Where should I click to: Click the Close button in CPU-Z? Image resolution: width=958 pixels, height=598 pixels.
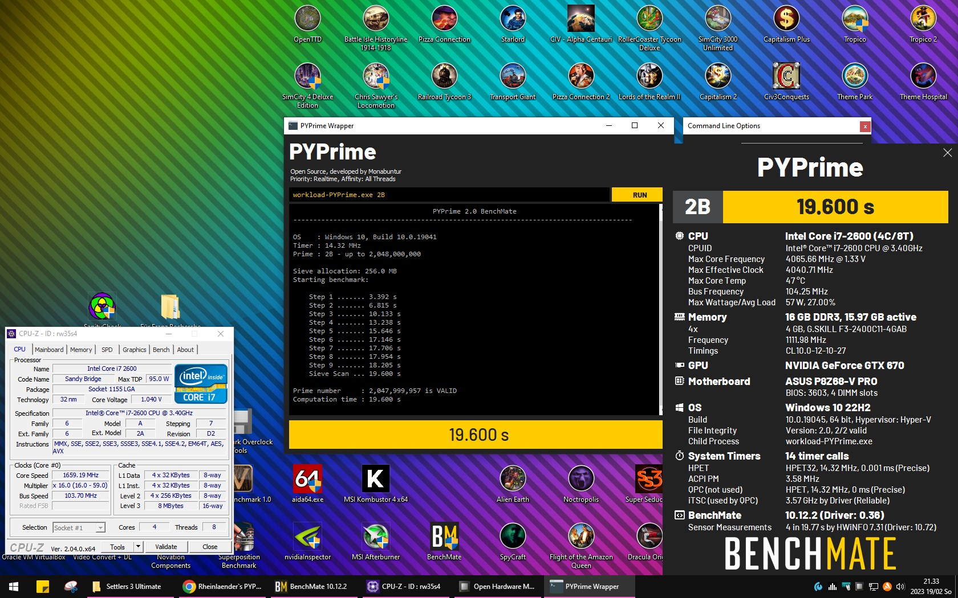(210, 547)
